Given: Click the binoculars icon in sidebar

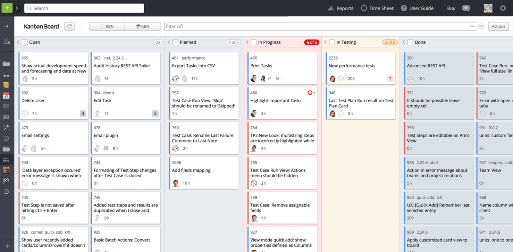Looking at the screenshot, I should [x=6, y=74].
